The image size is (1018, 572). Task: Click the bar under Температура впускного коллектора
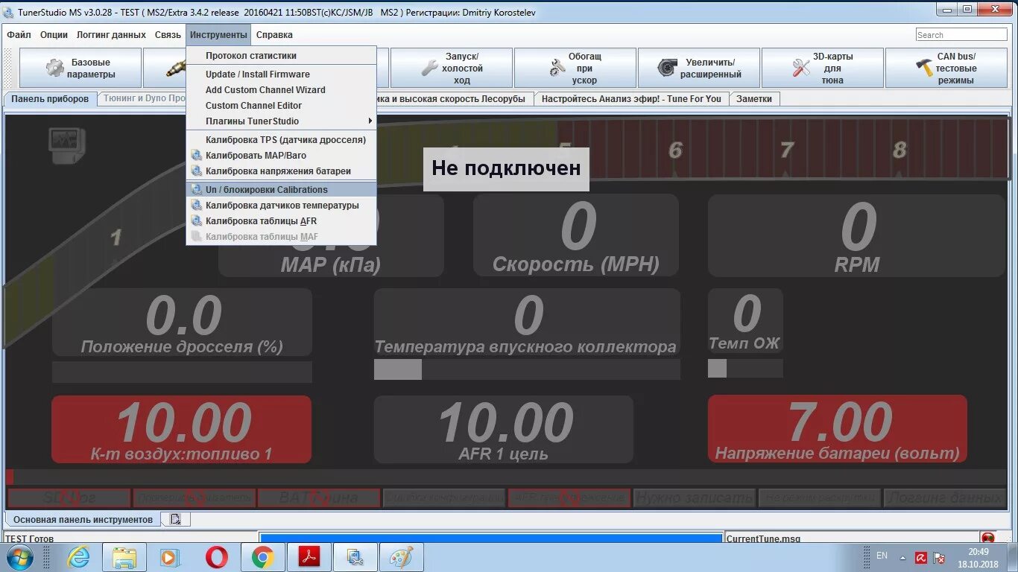click(527, 369)
